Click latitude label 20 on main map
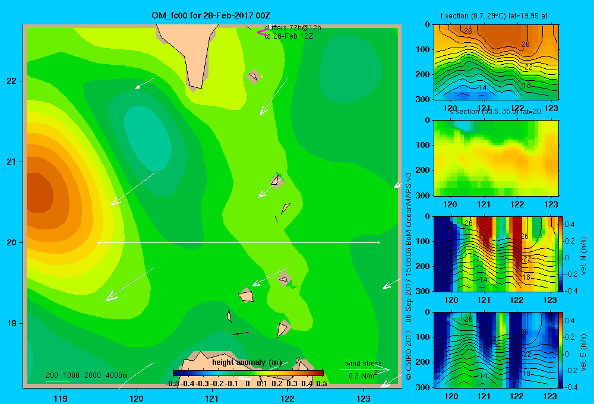 click(x=12, y=242)
